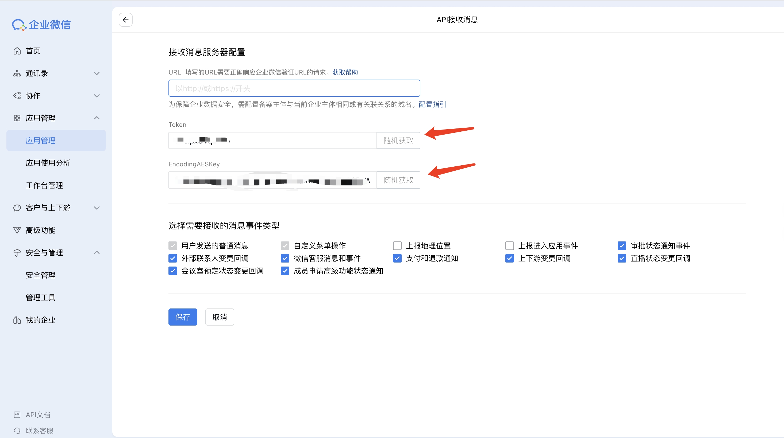
Task: Open 应用使用分析 in the sidebar
Action: [48, 163]
